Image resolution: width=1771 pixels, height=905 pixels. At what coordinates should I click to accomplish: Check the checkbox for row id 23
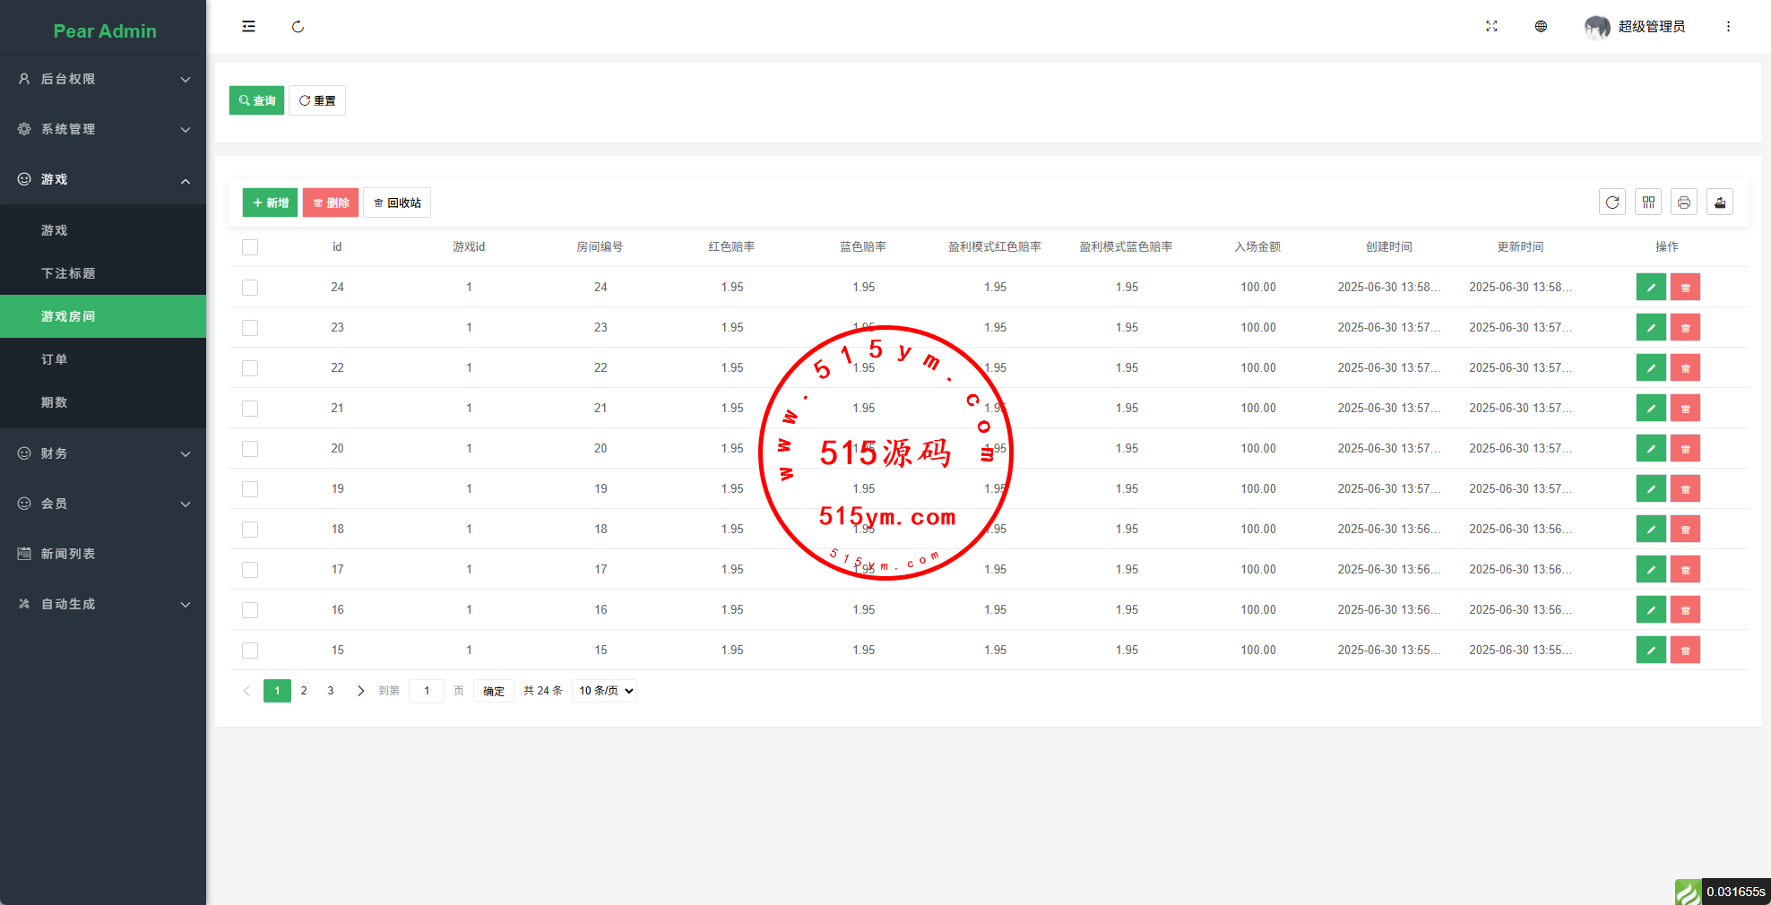pyautogui.click(x=250, y=328)
